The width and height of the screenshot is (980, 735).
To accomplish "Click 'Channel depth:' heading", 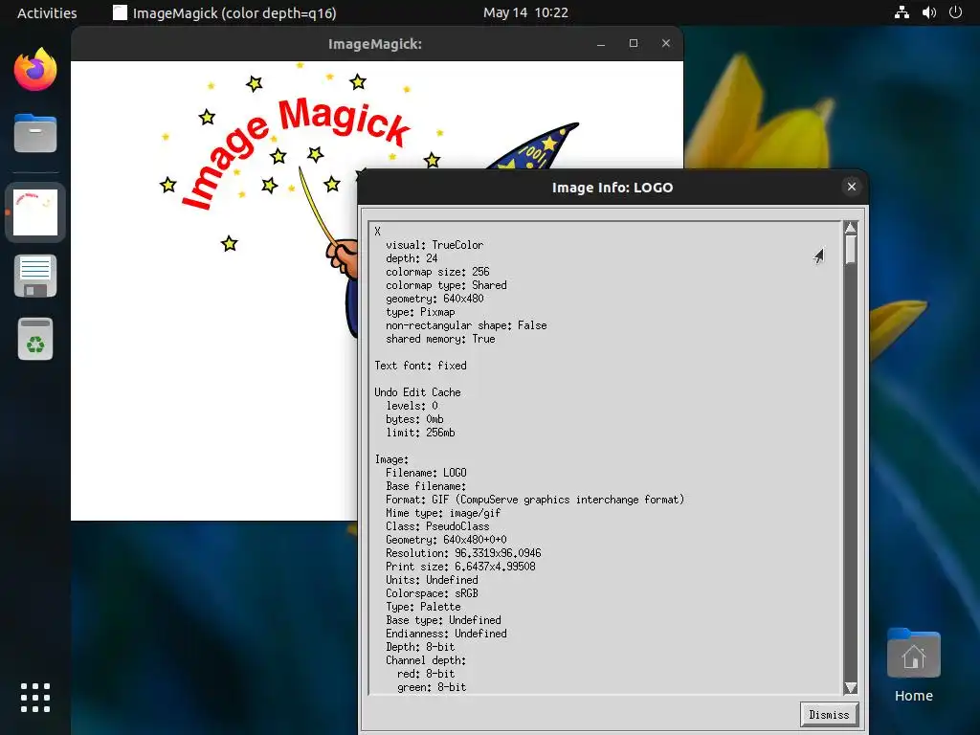I will [426, 660].
